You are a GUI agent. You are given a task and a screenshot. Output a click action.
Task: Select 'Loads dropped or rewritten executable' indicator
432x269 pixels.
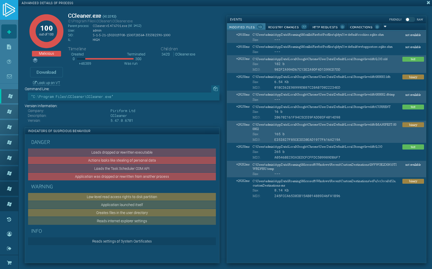(x=122, y=152)
